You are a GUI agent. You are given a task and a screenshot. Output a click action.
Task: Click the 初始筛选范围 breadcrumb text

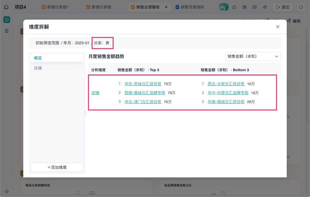[47, 43]
